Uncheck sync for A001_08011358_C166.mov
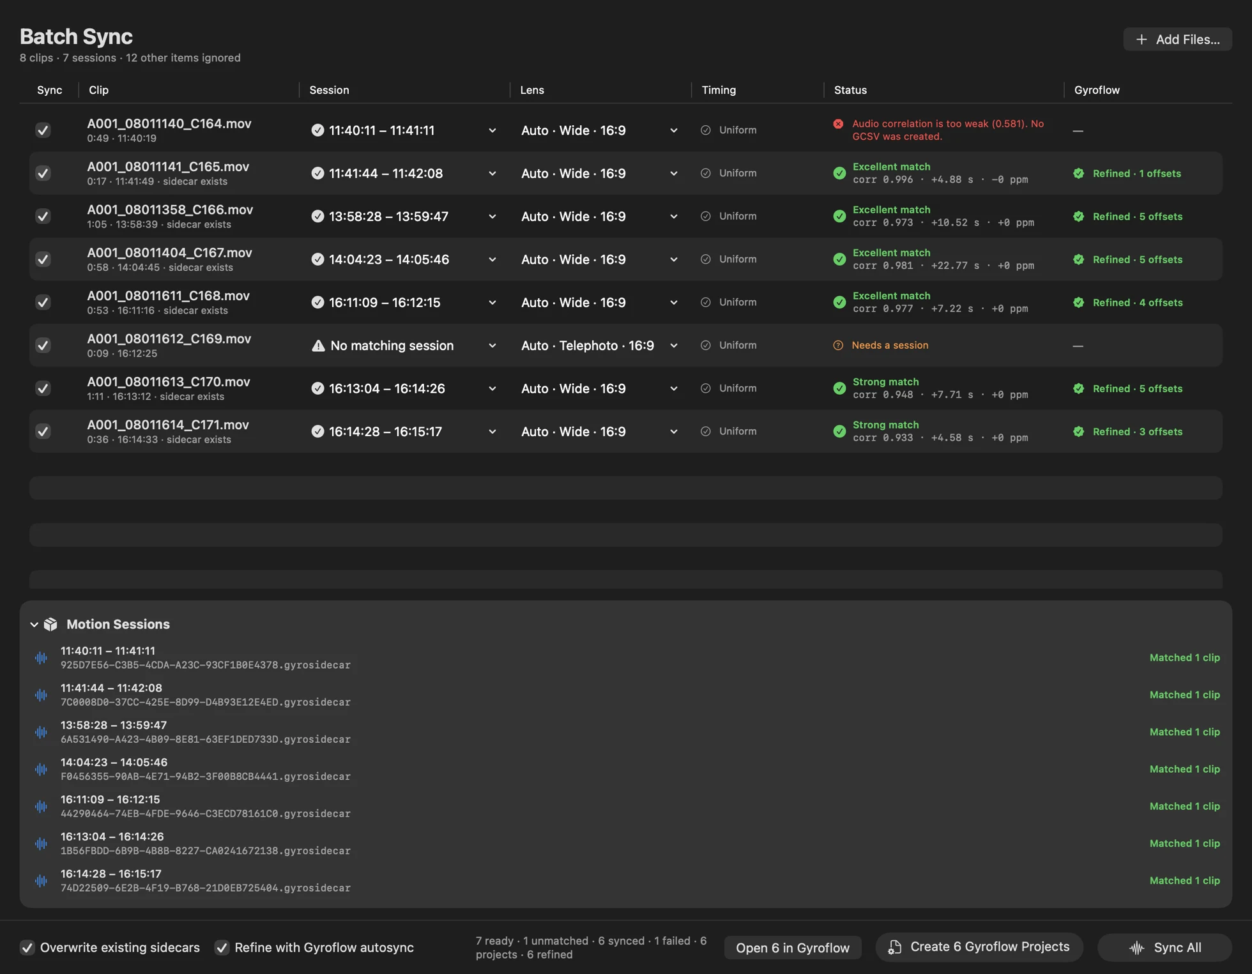Viewport: 1252px width, 974px height. [43, 217]
